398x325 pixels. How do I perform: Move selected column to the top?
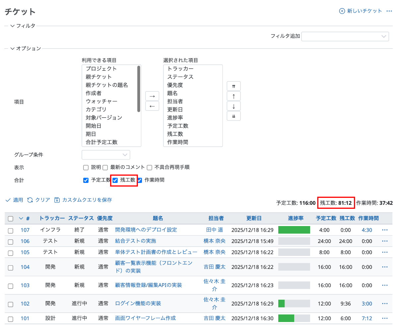tap(233, 86)
